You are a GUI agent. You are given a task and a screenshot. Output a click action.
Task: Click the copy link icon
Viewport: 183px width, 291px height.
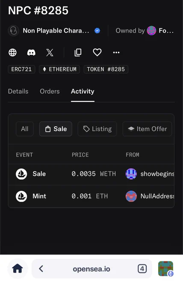[x=78, y=53]
